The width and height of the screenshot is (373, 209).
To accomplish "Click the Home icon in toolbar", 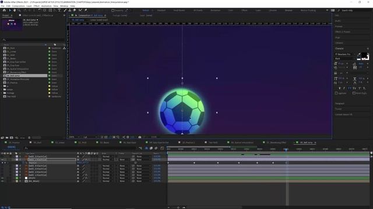I will tap(4, 10).
